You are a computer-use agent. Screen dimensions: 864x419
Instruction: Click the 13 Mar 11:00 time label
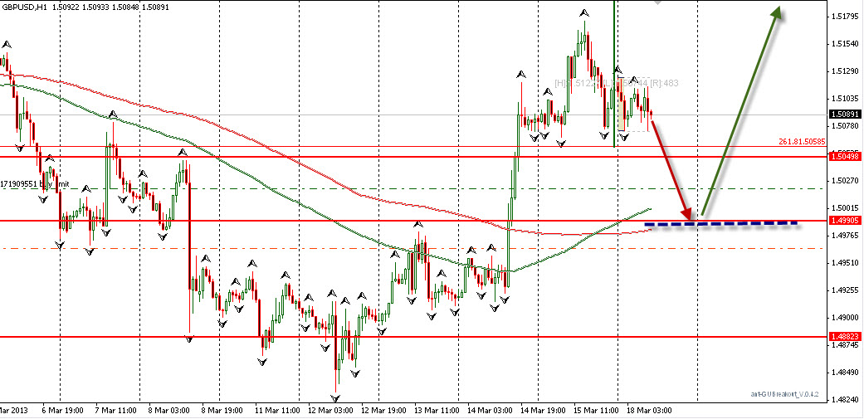(x=436, y=410)
